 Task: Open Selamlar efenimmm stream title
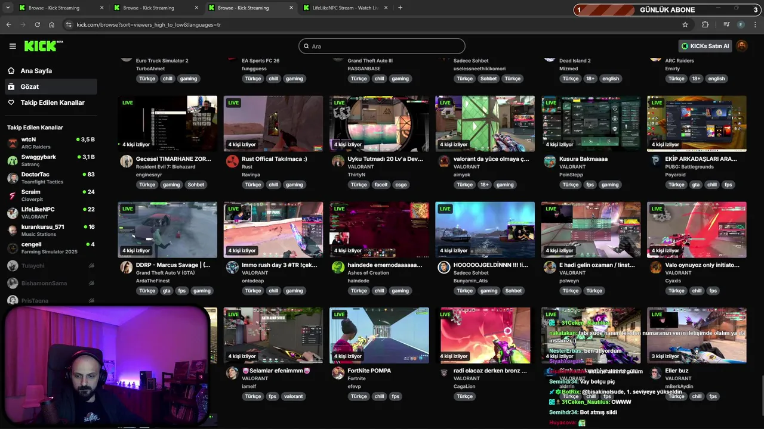click(x=276, y=371)
